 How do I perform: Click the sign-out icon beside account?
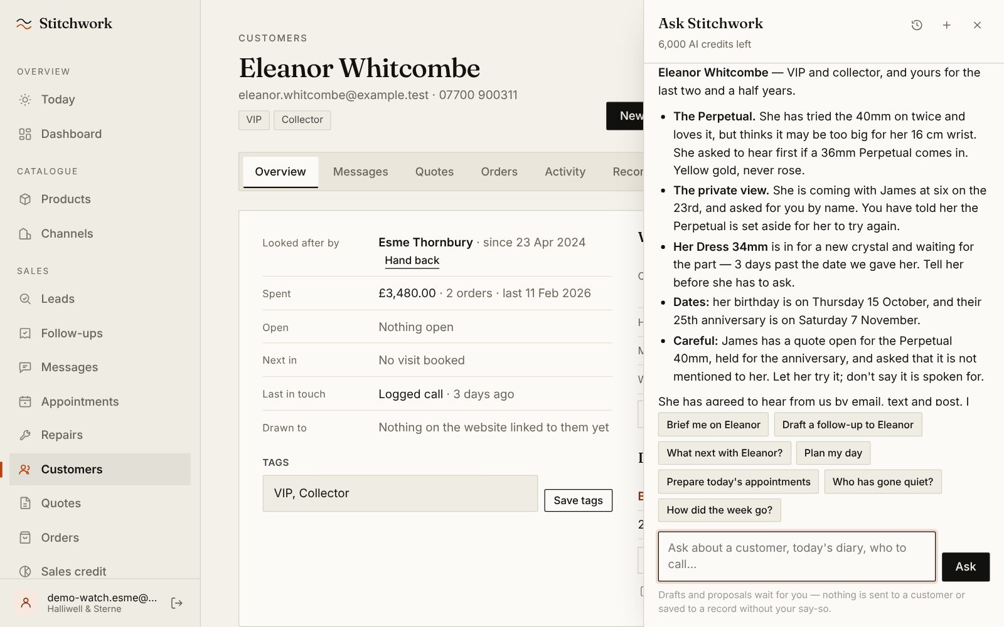[x=177, y=603]
